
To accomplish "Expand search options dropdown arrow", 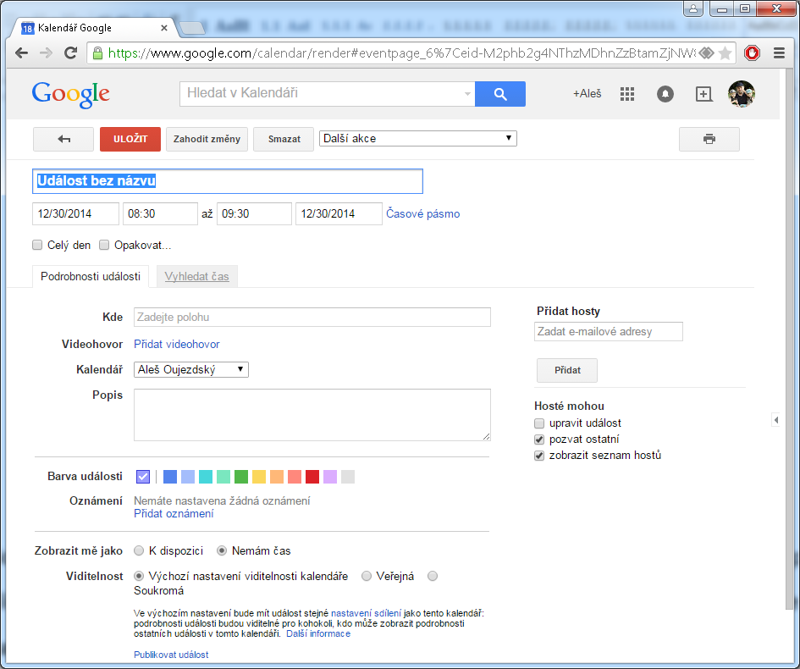I will point(466,94).
